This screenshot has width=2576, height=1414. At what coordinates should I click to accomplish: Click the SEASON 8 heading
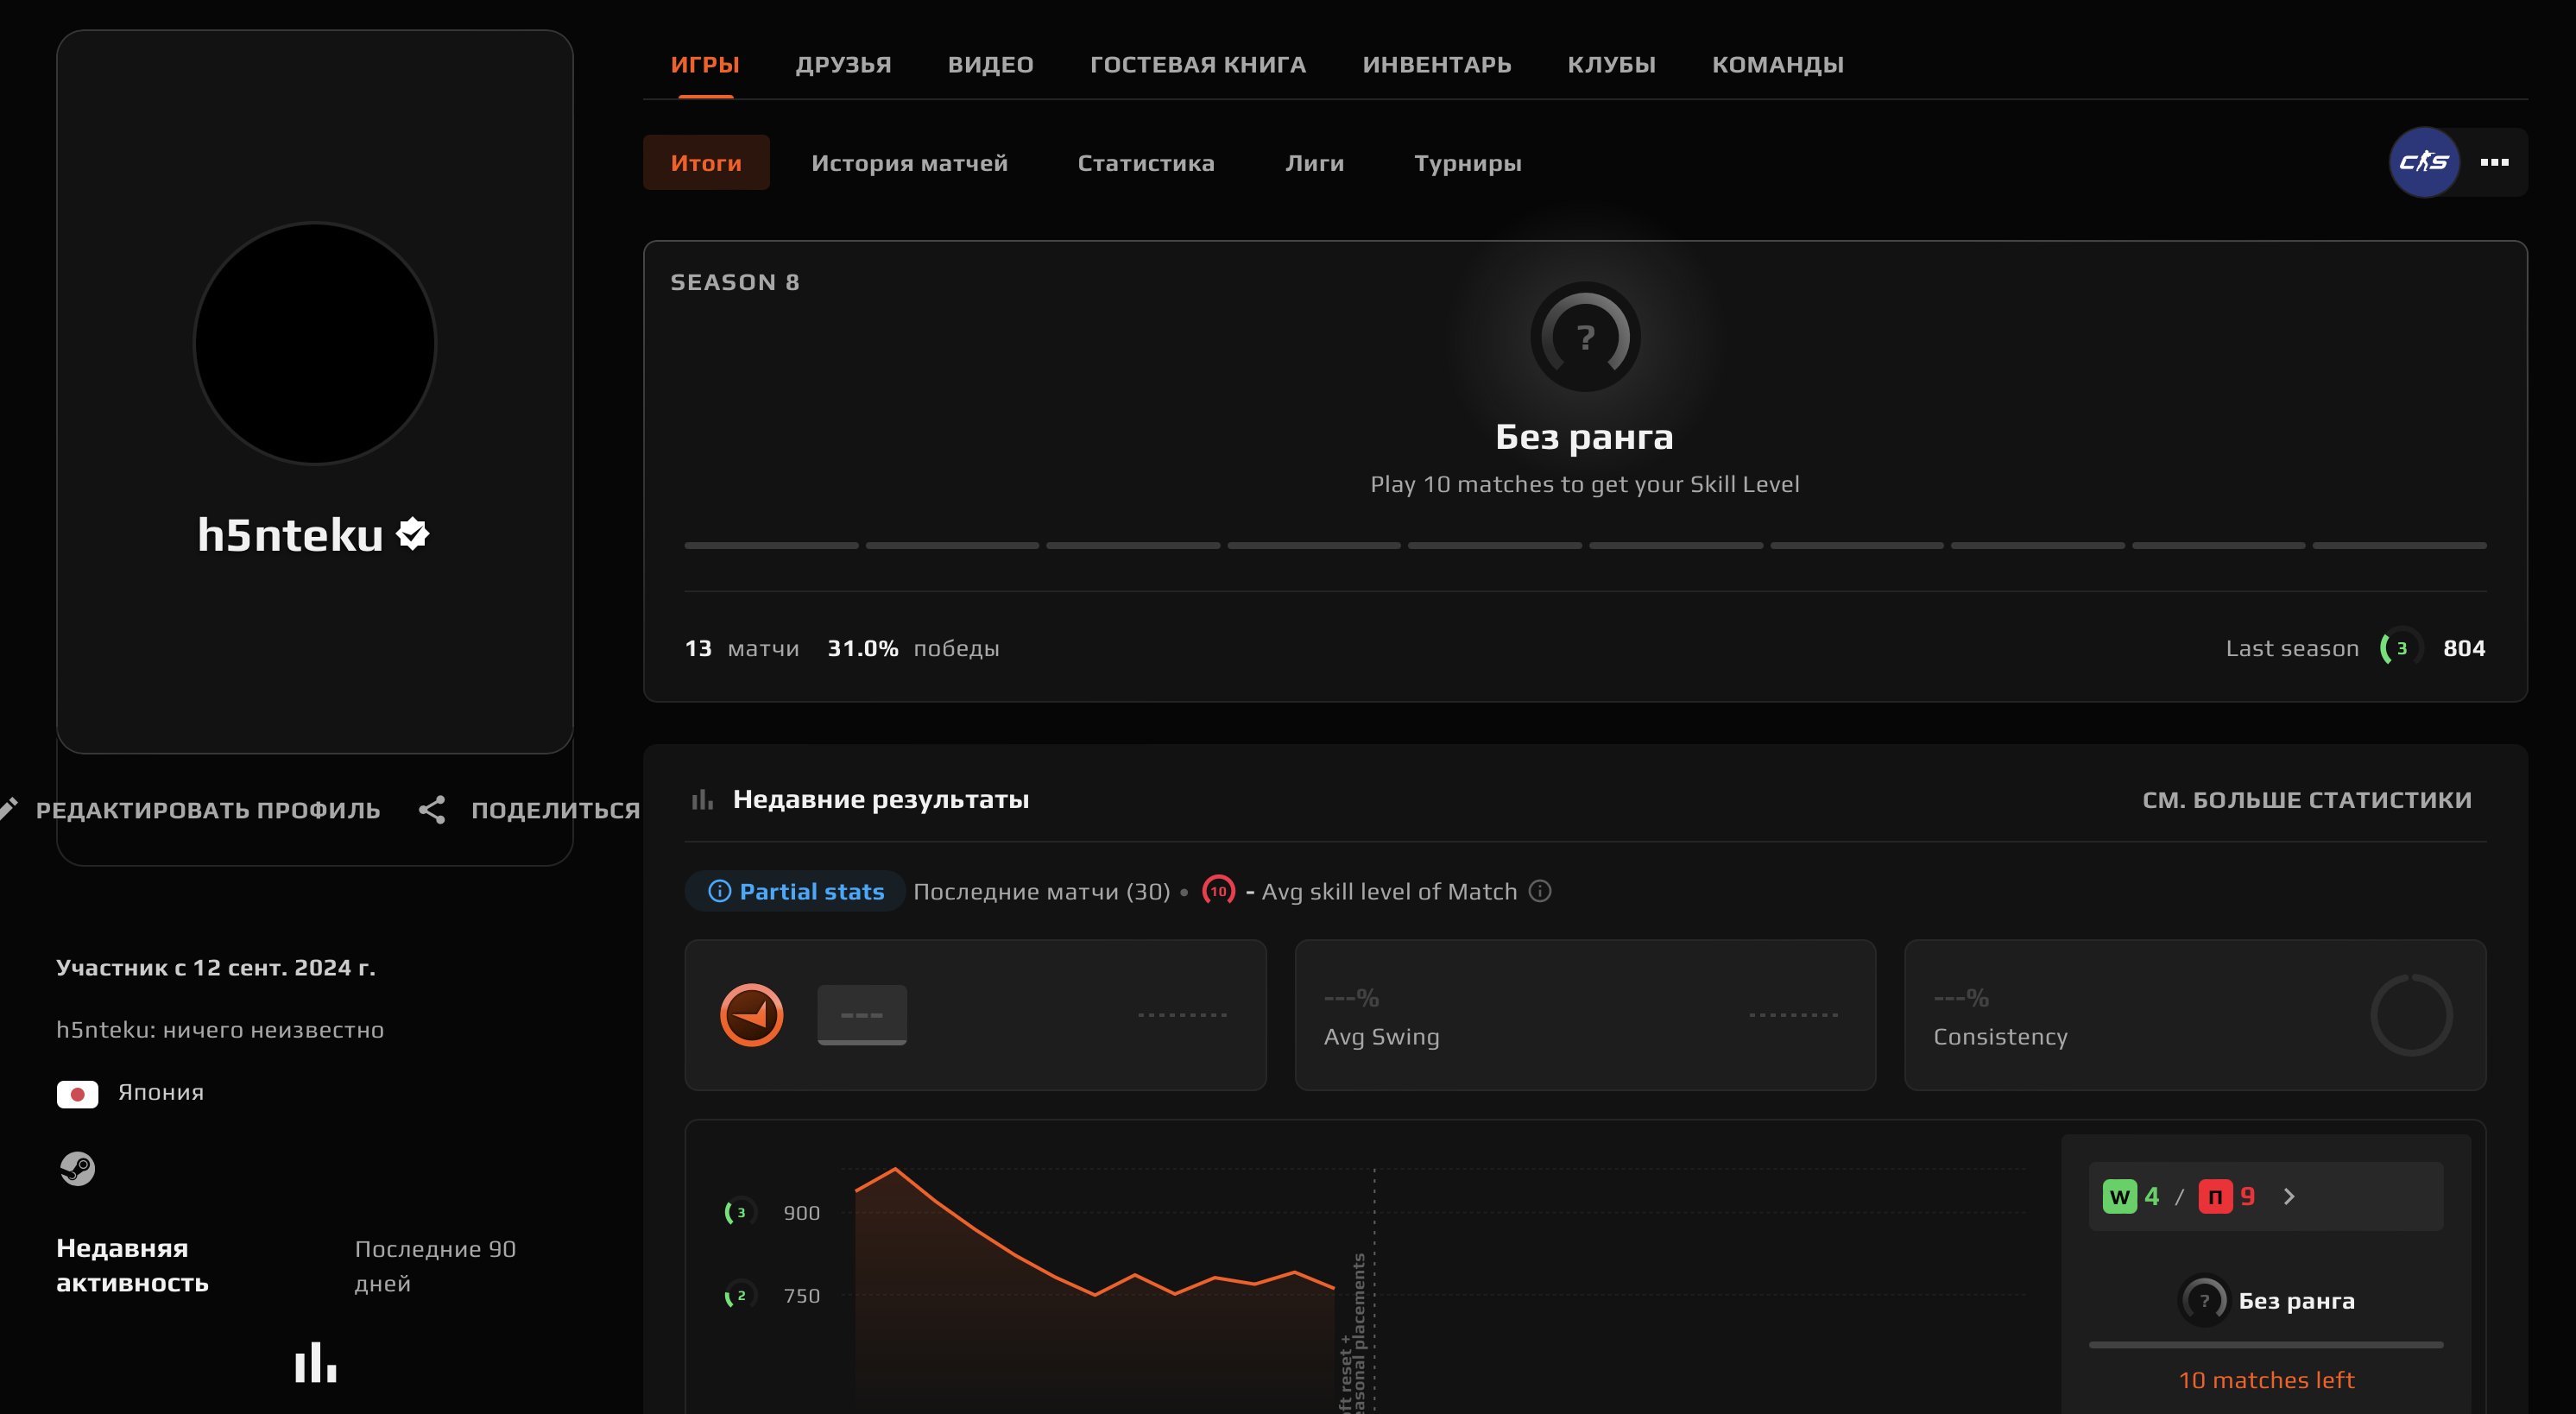(x=734, y=283)
